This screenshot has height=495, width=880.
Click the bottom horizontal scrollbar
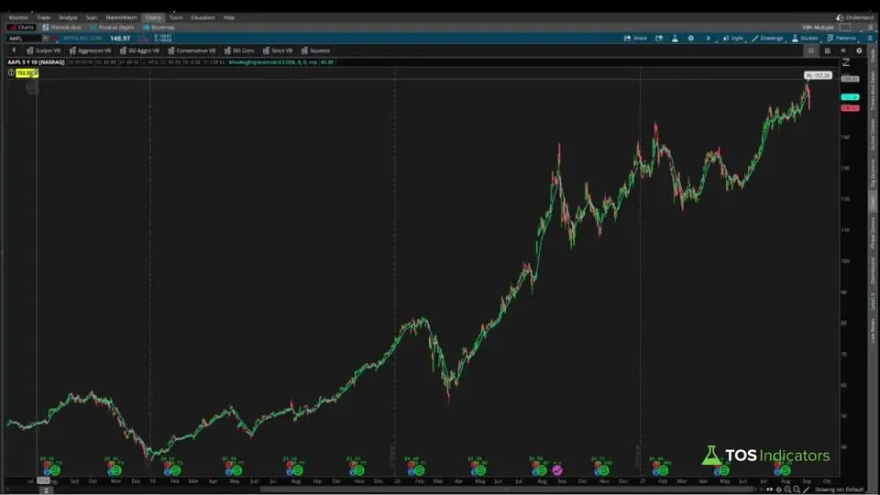(x=505, y=489)
